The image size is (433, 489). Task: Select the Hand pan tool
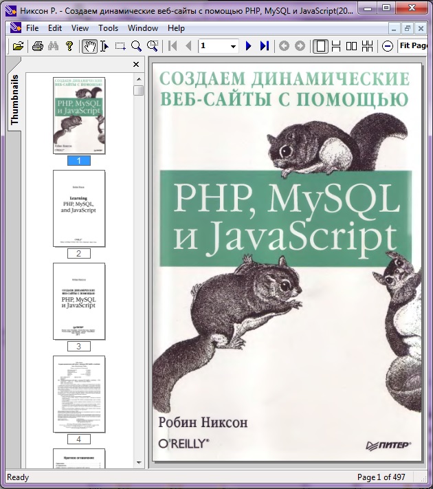click(x=89, y=46)
